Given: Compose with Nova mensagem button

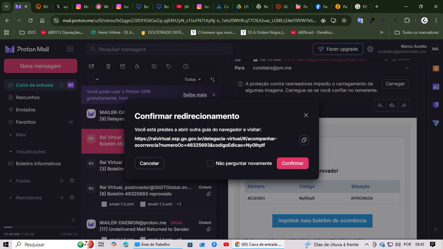Looking at the screenshot, I should point(41,66).
